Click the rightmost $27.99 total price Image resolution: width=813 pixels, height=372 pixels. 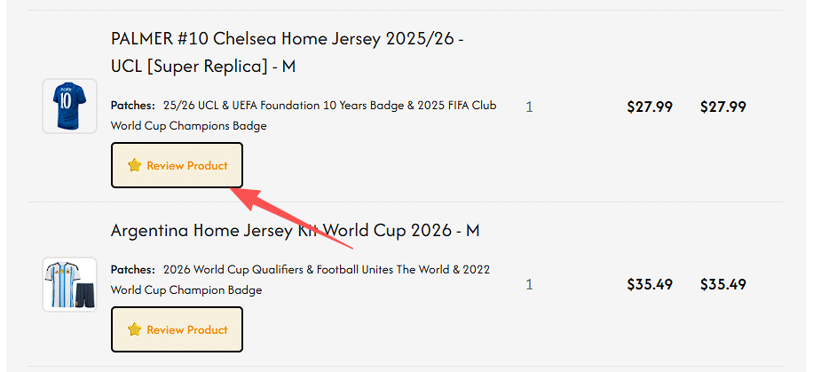[723, 107]
